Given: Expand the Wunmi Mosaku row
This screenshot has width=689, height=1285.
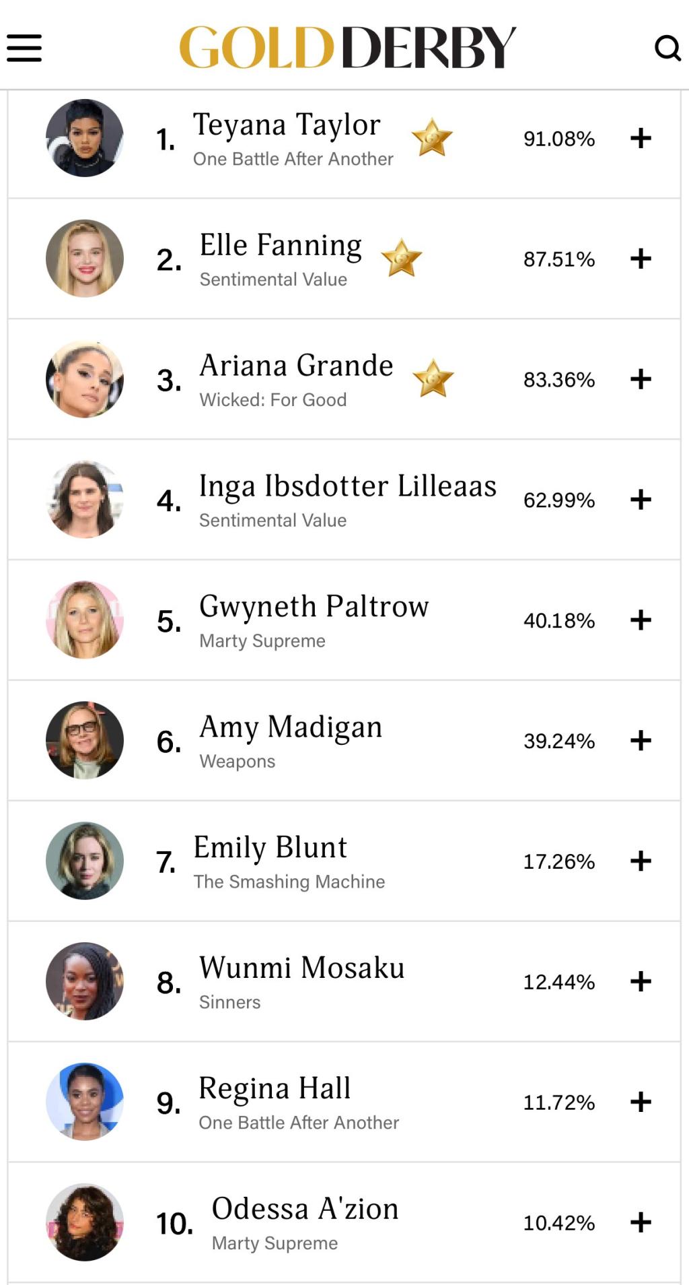Looking at the screenshot, I should (641, 982).
